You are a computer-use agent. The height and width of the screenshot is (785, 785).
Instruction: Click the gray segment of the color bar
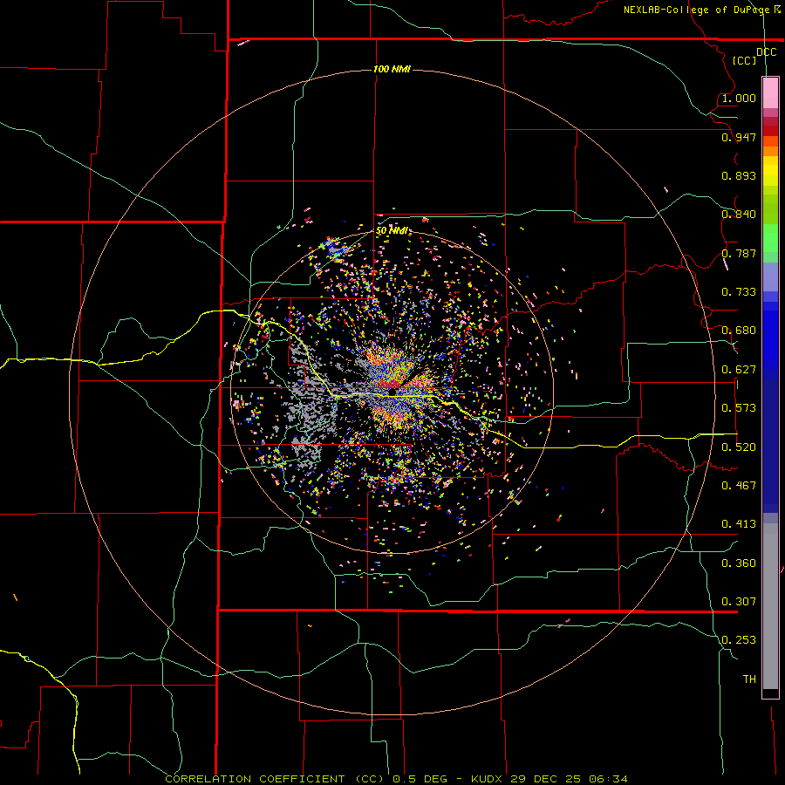[x=770, y=606]
